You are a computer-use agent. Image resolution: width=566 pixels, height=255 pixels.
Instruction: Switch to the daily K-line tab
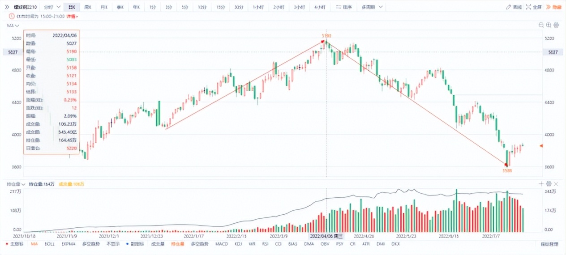[x=71, y=7]
